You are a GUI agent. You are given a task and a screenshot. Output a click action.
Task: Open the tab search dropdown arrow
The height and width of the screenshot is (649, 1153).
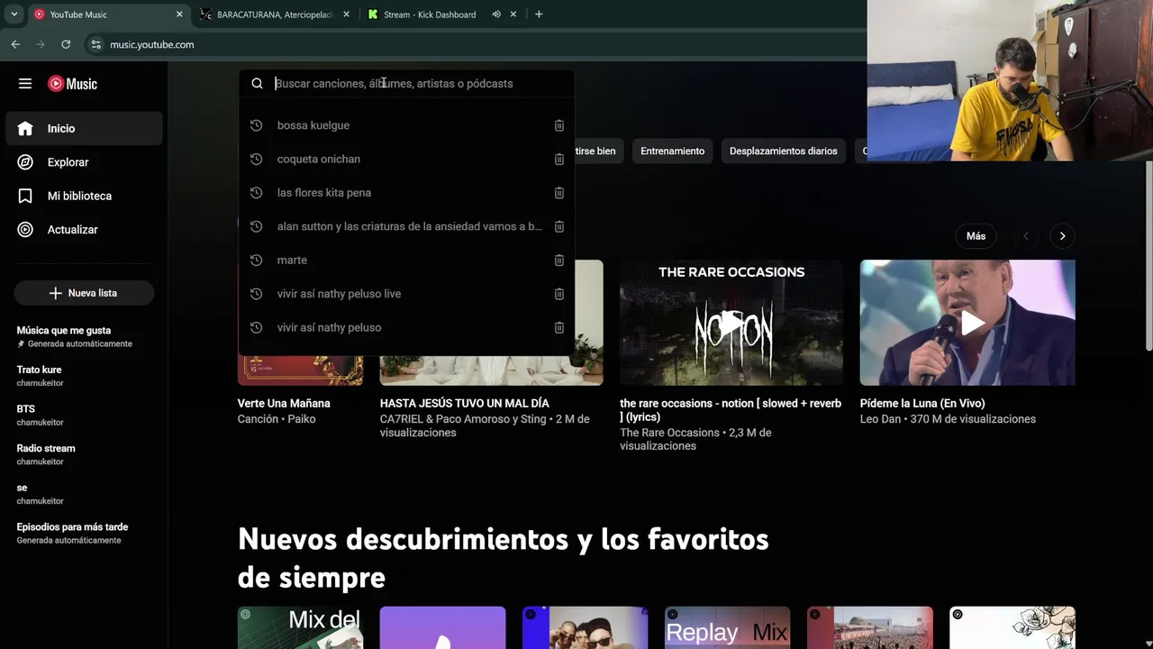(x=14, y=14)
